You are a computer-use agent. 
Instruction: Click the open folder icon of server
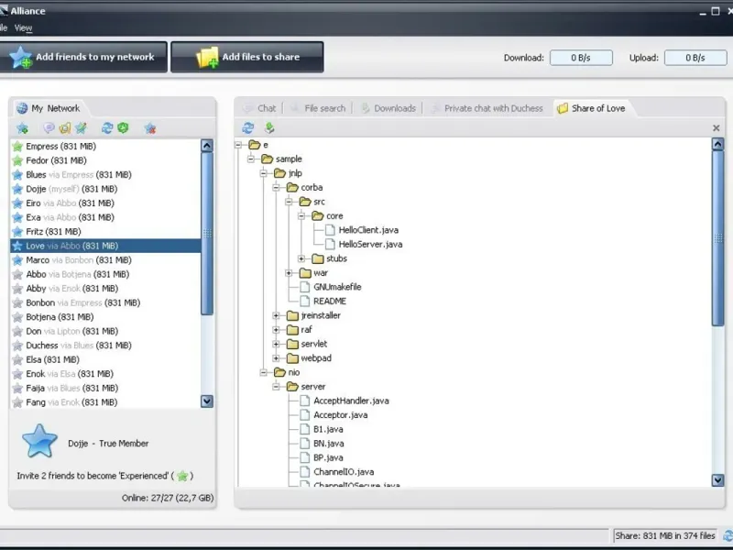292,386
